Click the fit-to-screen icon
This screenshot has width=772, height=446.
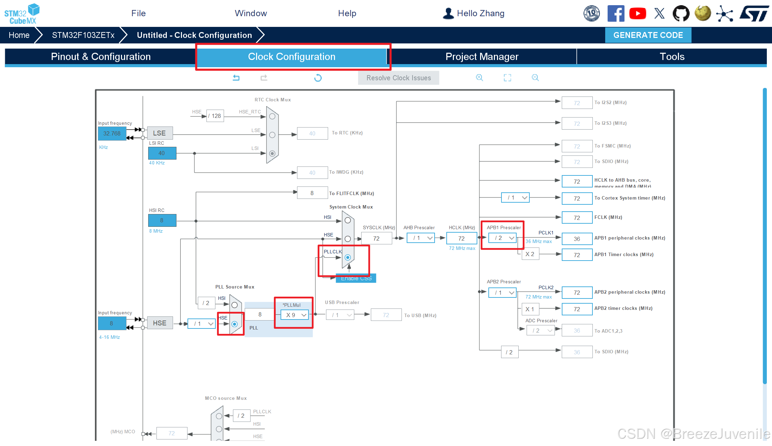(x=507, y=78)
